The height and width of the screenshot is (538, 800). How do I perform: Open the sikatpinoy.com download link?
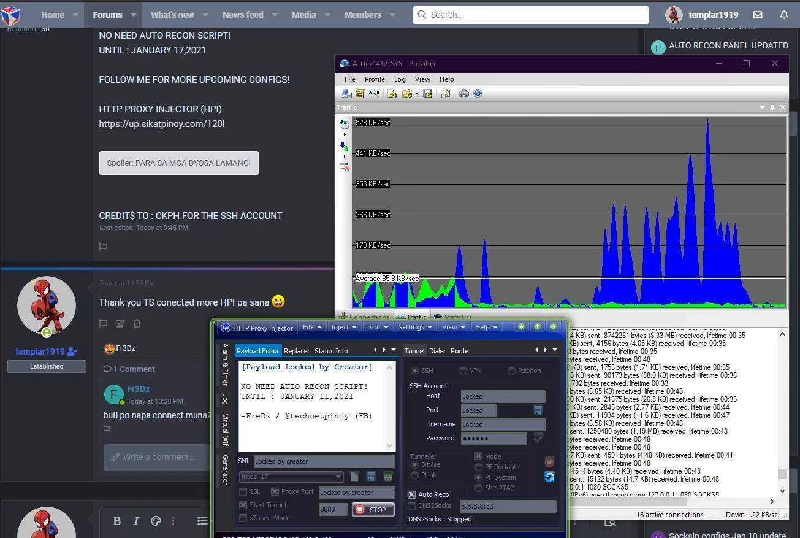click(162, 123)
